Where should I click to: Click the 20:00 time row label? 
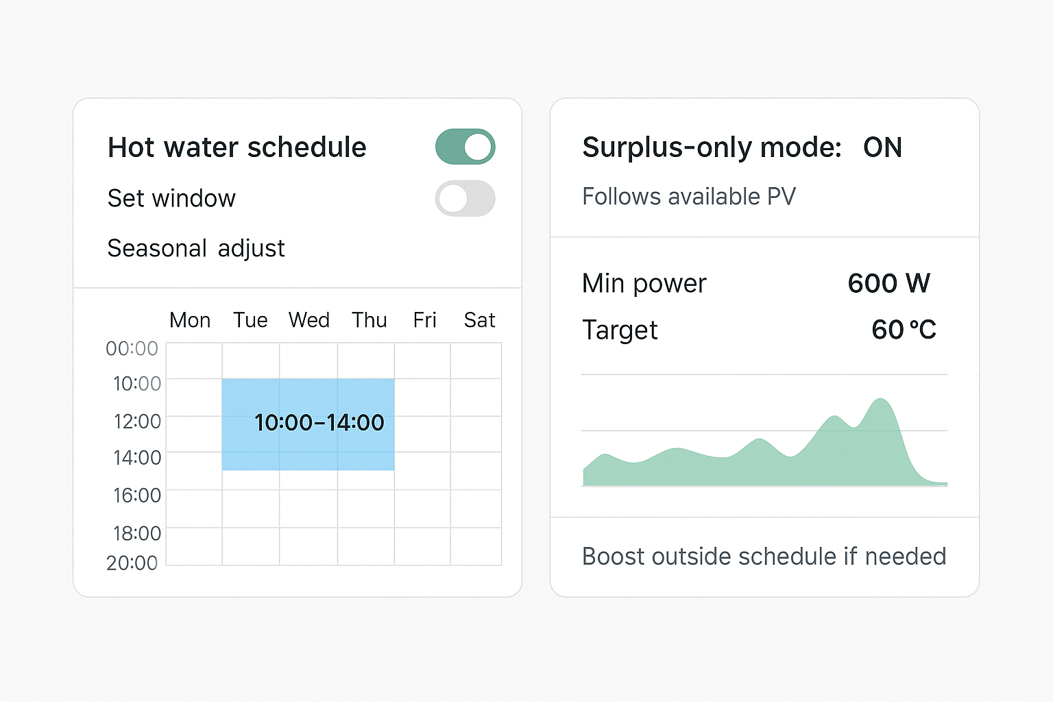tap(131, 564)
